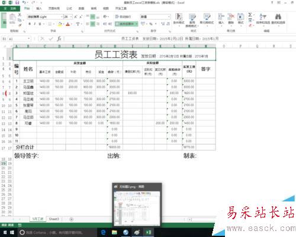Click the yellow fill color bucket icon

(60, 24)
